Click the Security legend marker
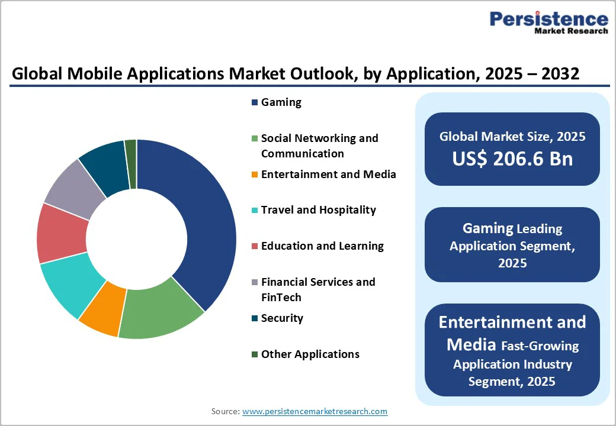Image resolution: width=616 pixels, height=426 pixels. pos(254,318)
